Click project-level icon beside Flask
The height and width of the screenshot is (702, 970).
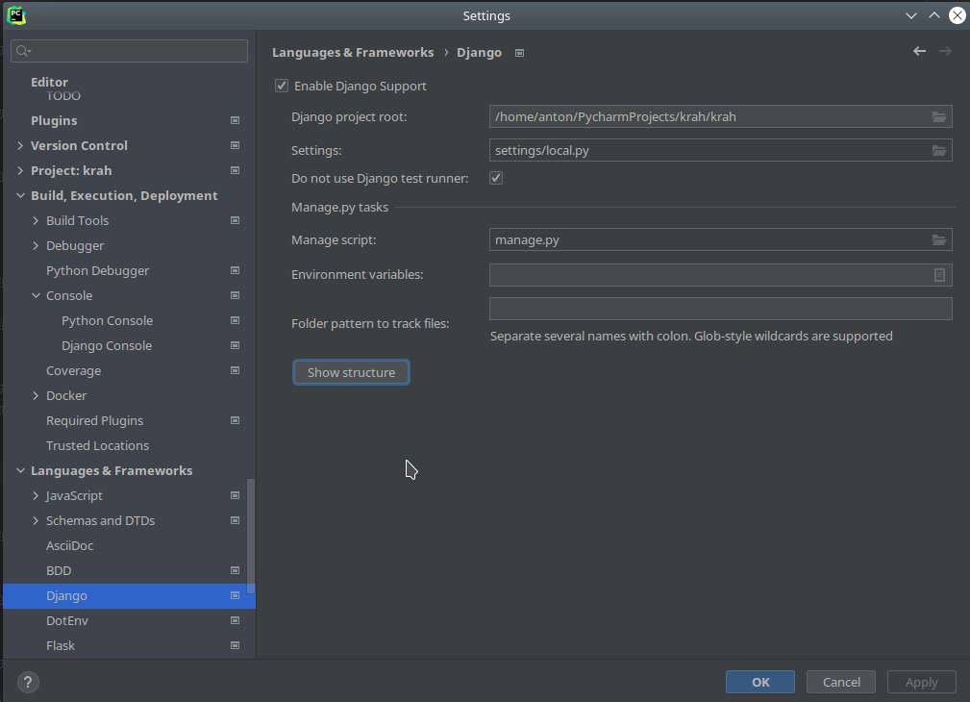(236, 645)
